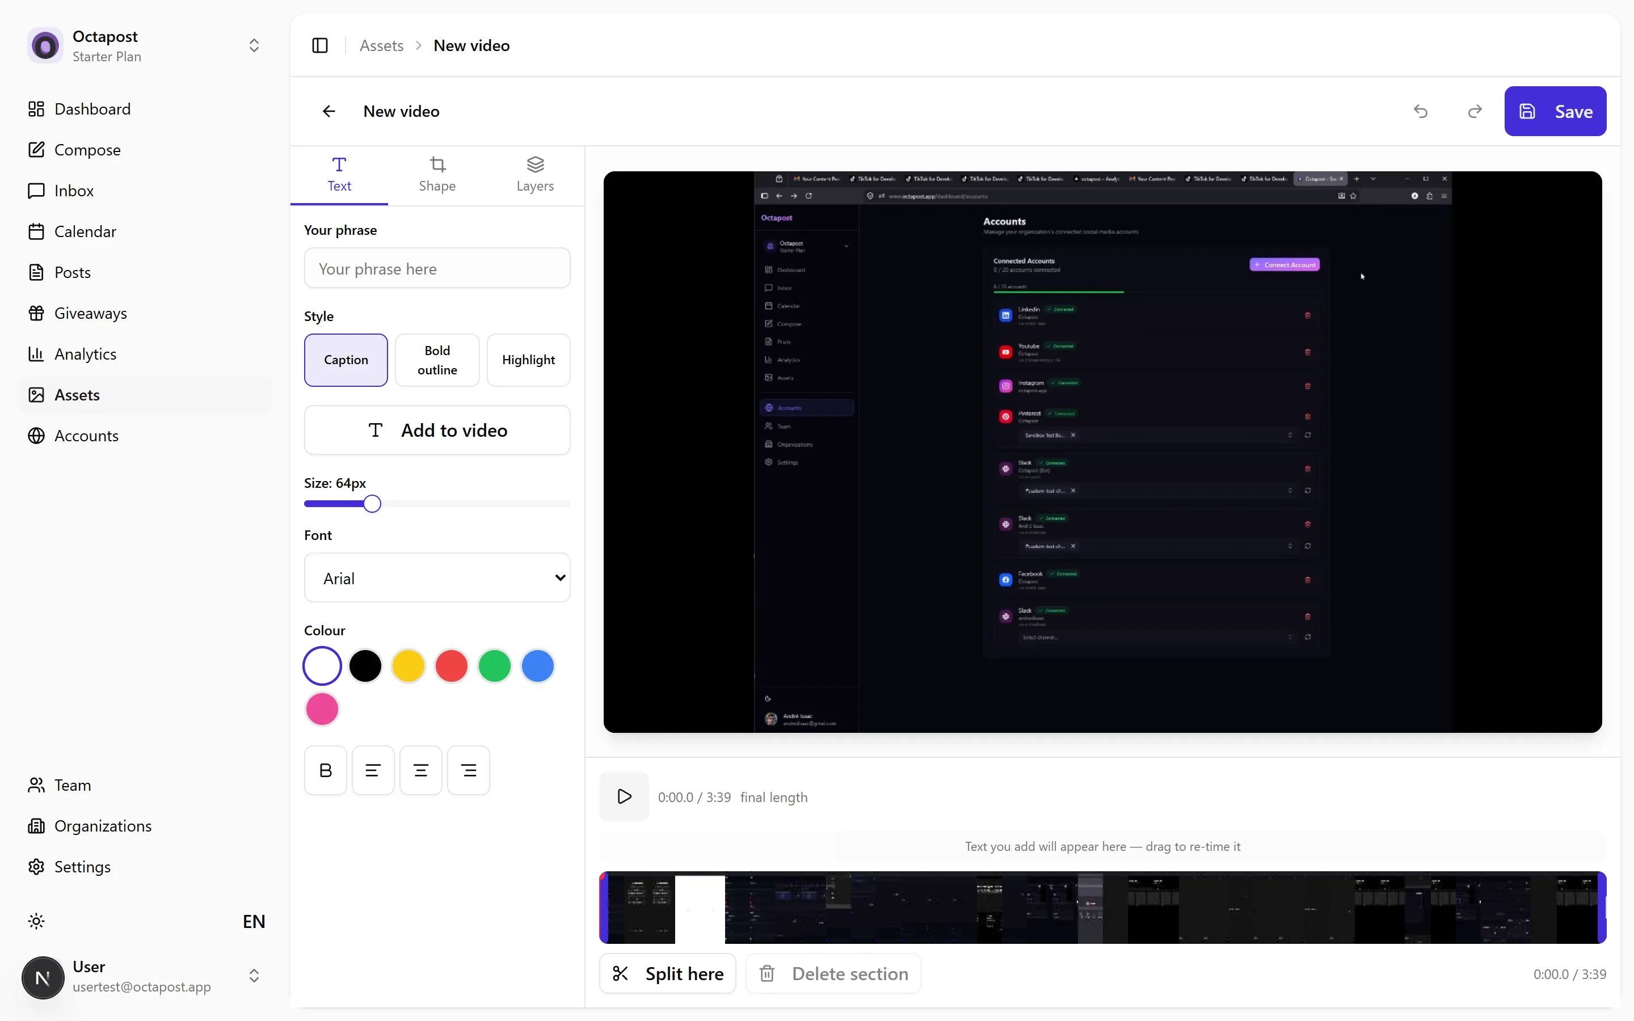Open the Calendar page
This screenshot has height=1021, width=1634.
pyautogui.click(x=146, y=231)
